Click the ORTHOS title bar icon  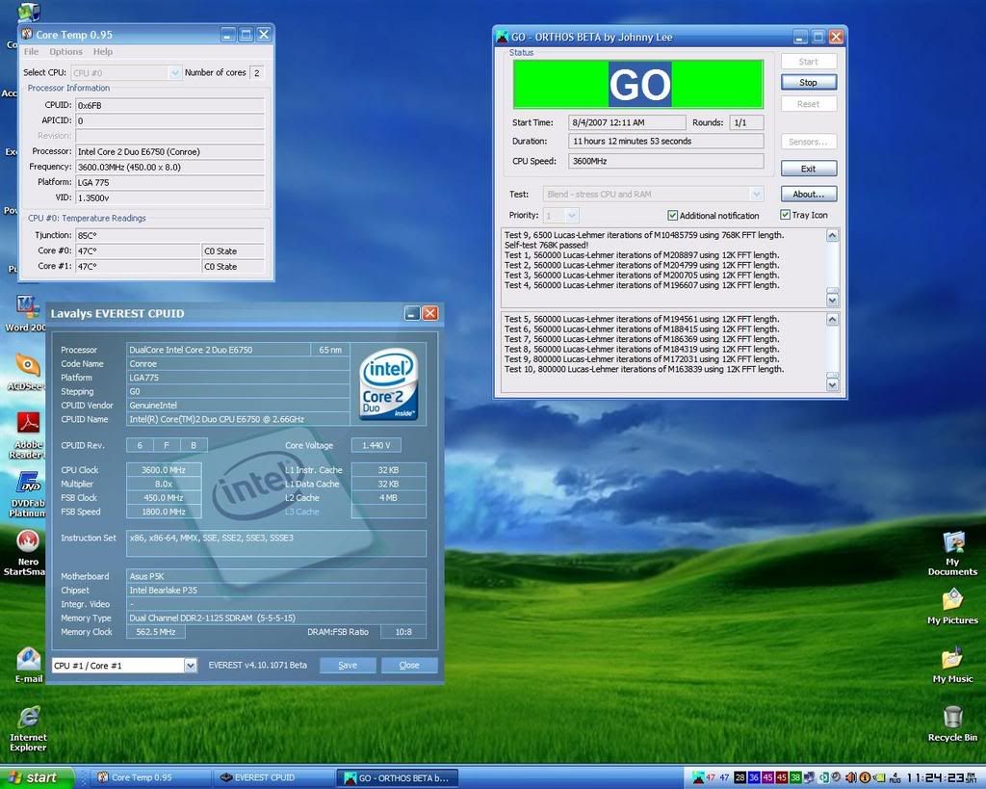pyautogui.click(x=502, y=37)
